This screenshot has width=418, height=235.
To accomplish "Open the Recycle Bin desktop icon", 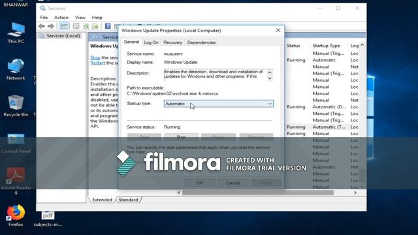I will pyautogui.click(x=16, y=106).
